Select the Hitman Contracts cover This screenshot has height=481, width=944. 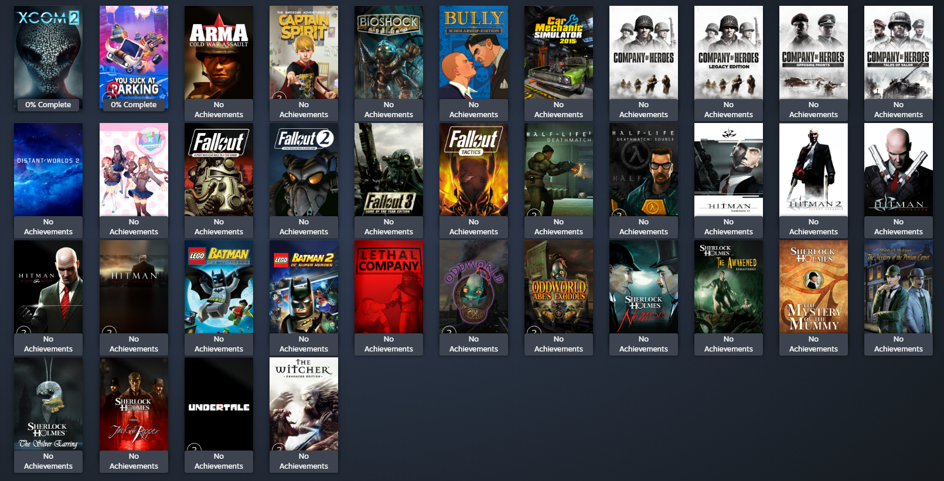[x=898, y=170]
